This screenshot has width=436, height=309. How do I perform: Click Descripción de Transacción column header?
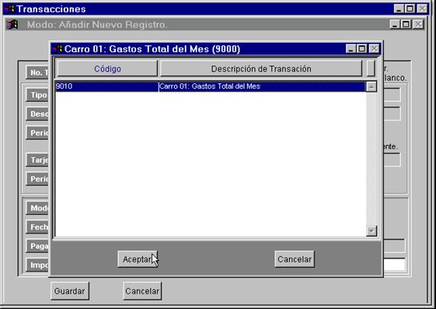[x=261, y=68]
